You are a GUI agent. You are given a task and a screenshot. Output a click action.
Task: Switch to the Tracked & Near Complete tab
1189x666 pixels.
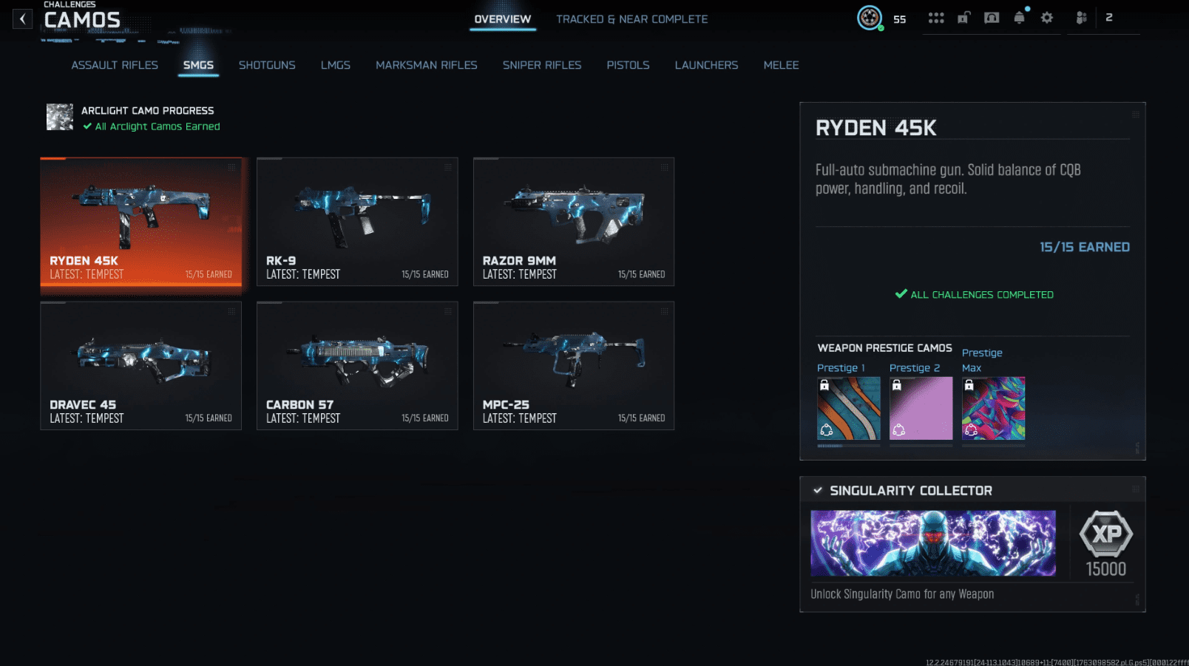pyautogui.click(x=631, y=19)
